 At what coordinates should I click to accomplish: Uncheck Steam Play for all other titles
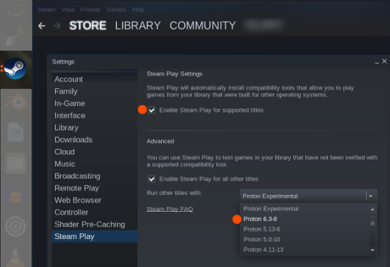pos(151,179)
